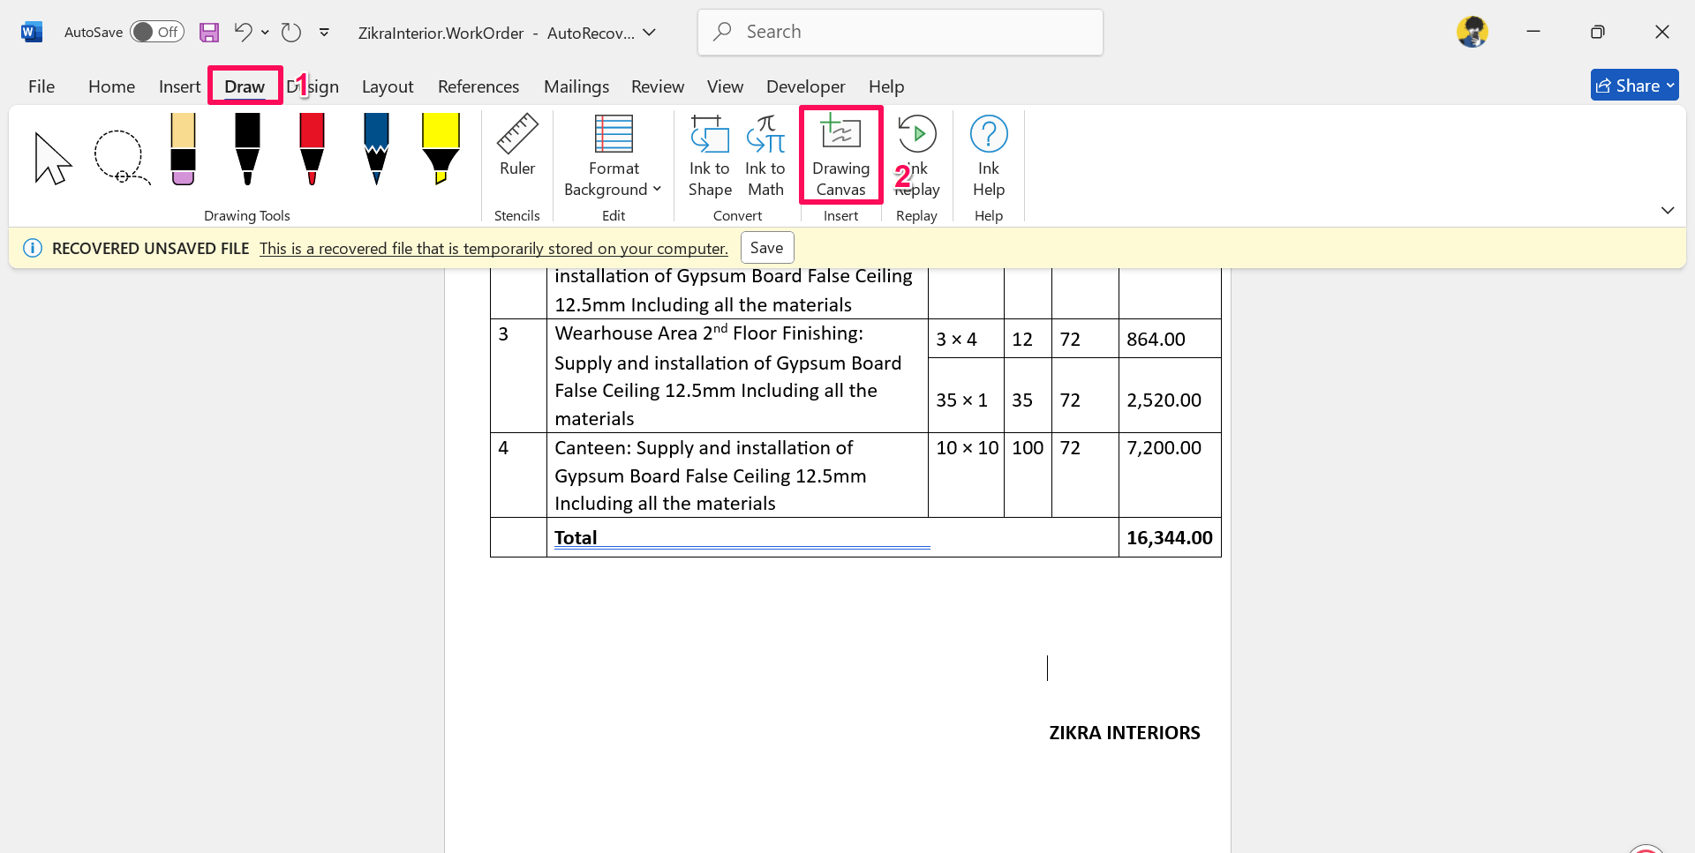Save the recovered file
1695x853 pixels.
coord(766,248)
